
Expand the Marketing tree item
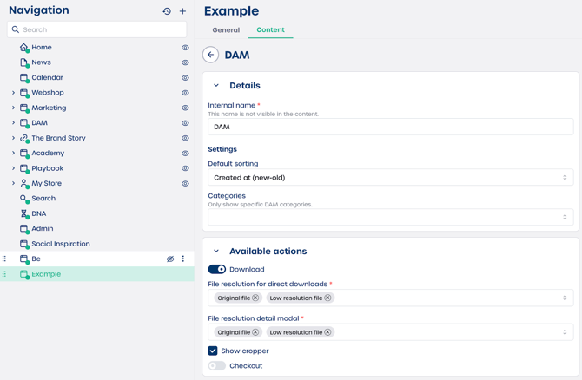(x=13, y=108)
